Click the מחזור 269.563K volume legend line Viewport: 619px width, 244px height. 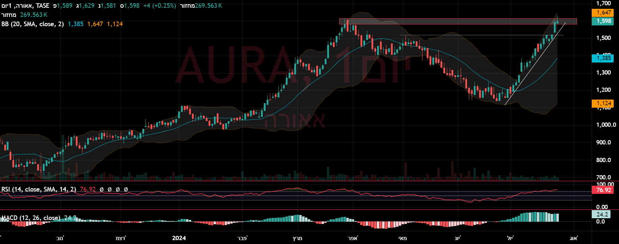24,15
